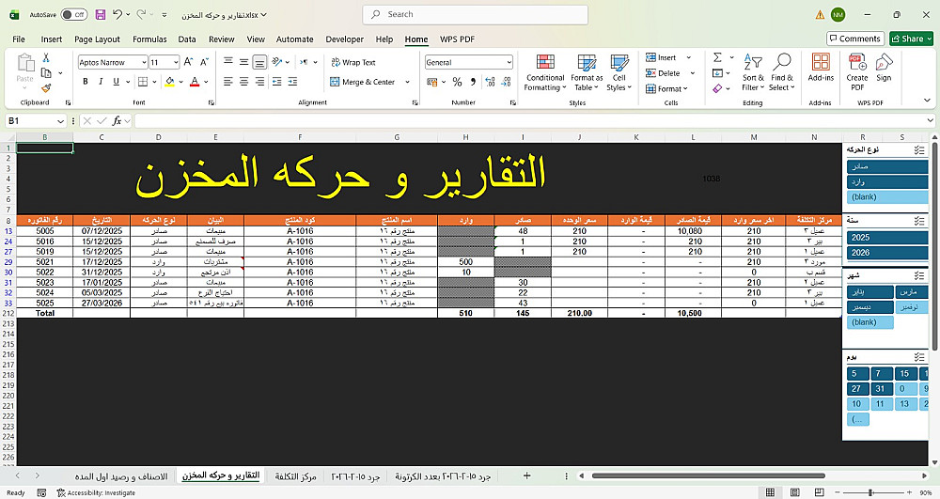Click the Comma Style icon
This screenshot has height=499, width=940.
[473, 82]
